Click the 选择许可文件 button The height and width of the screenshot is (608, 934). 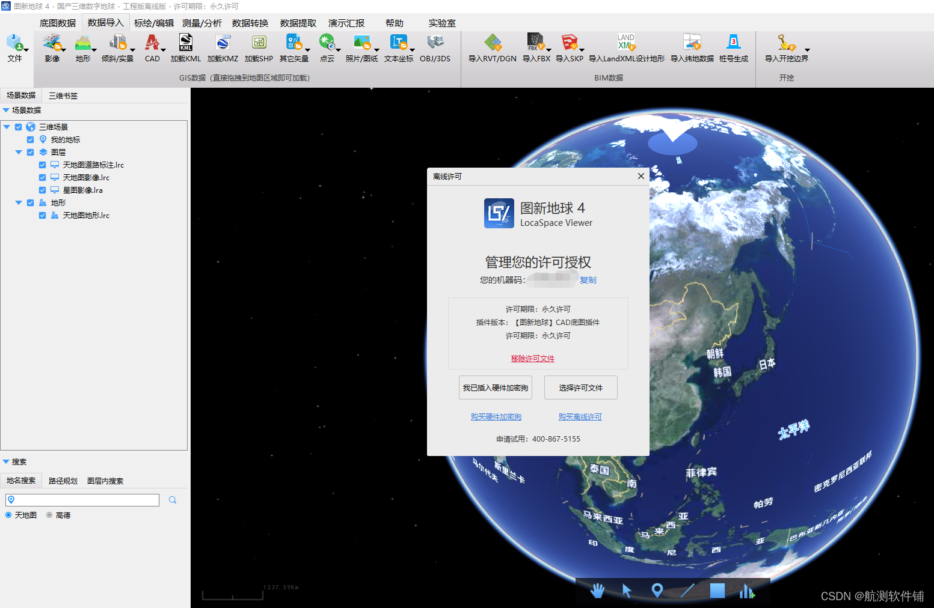tap(581, 388)
